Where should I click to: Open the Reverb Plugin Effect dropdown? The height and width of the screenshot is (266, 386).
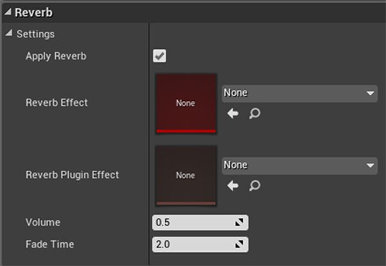tap(299, 166)
